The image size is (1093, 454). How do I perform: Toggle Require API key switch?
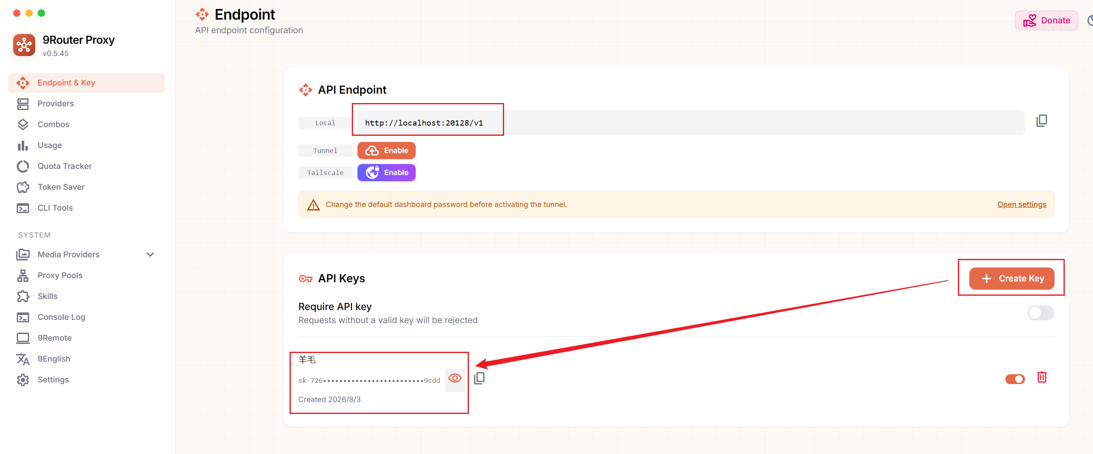coord(1041,313)
